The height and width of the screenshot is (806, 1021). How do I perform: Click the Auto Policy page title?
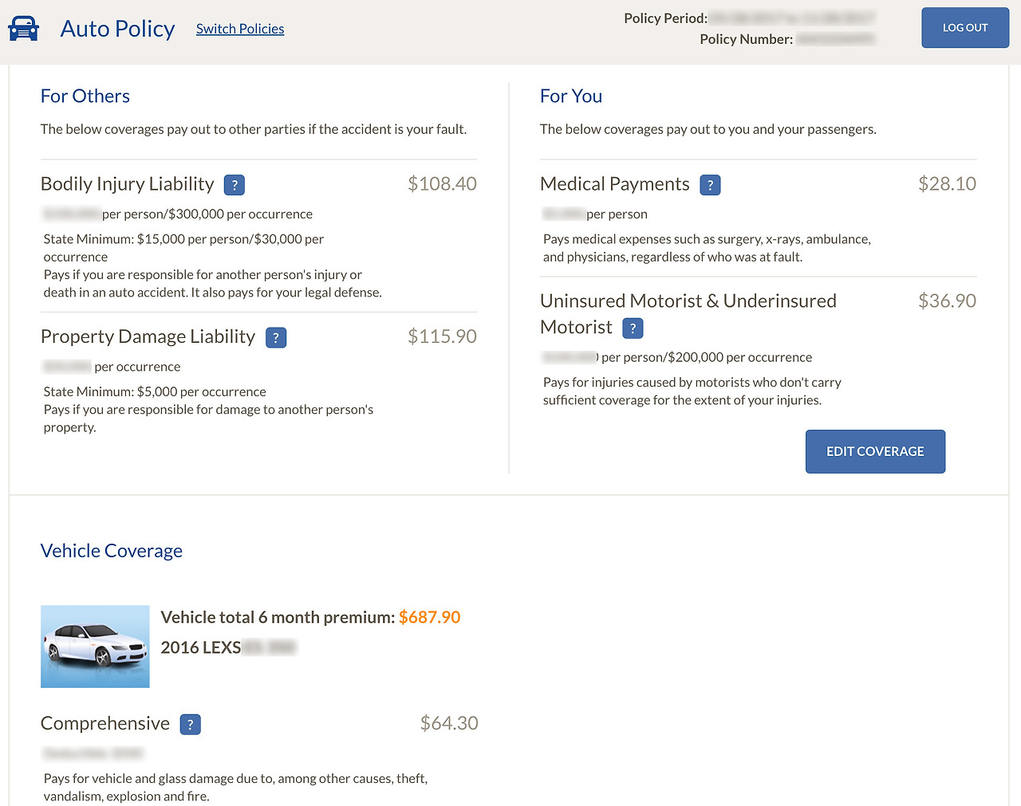(x=117, y=29)
